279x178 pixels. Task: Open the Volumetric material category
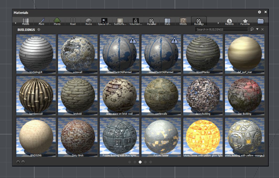pyautogui.click(x=136, y=21)
